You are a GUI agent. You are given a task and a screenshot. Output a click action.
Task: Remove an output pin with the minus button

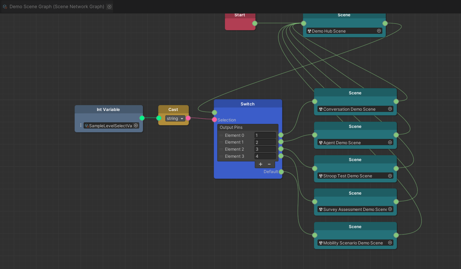click(269, 164)
